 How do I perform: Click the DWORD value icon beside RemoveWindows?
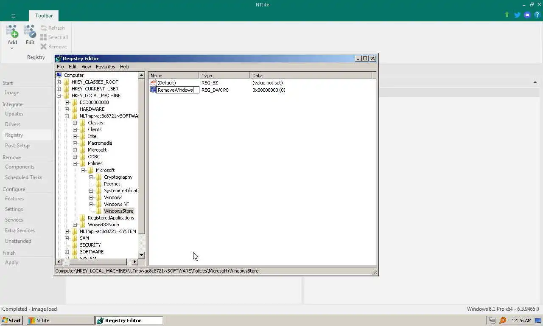tap(153, 90)
